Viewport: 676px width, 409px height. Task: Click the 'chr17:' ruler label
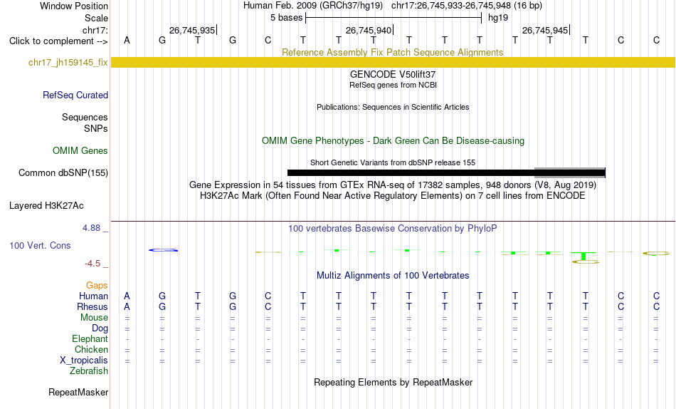95,30
